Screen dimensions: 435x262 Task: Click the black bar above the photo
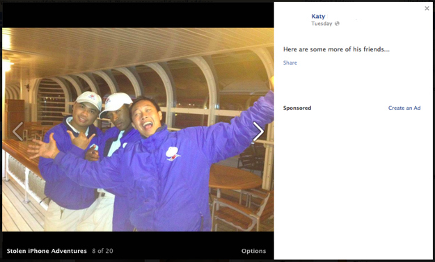click(x=138, y=15)
